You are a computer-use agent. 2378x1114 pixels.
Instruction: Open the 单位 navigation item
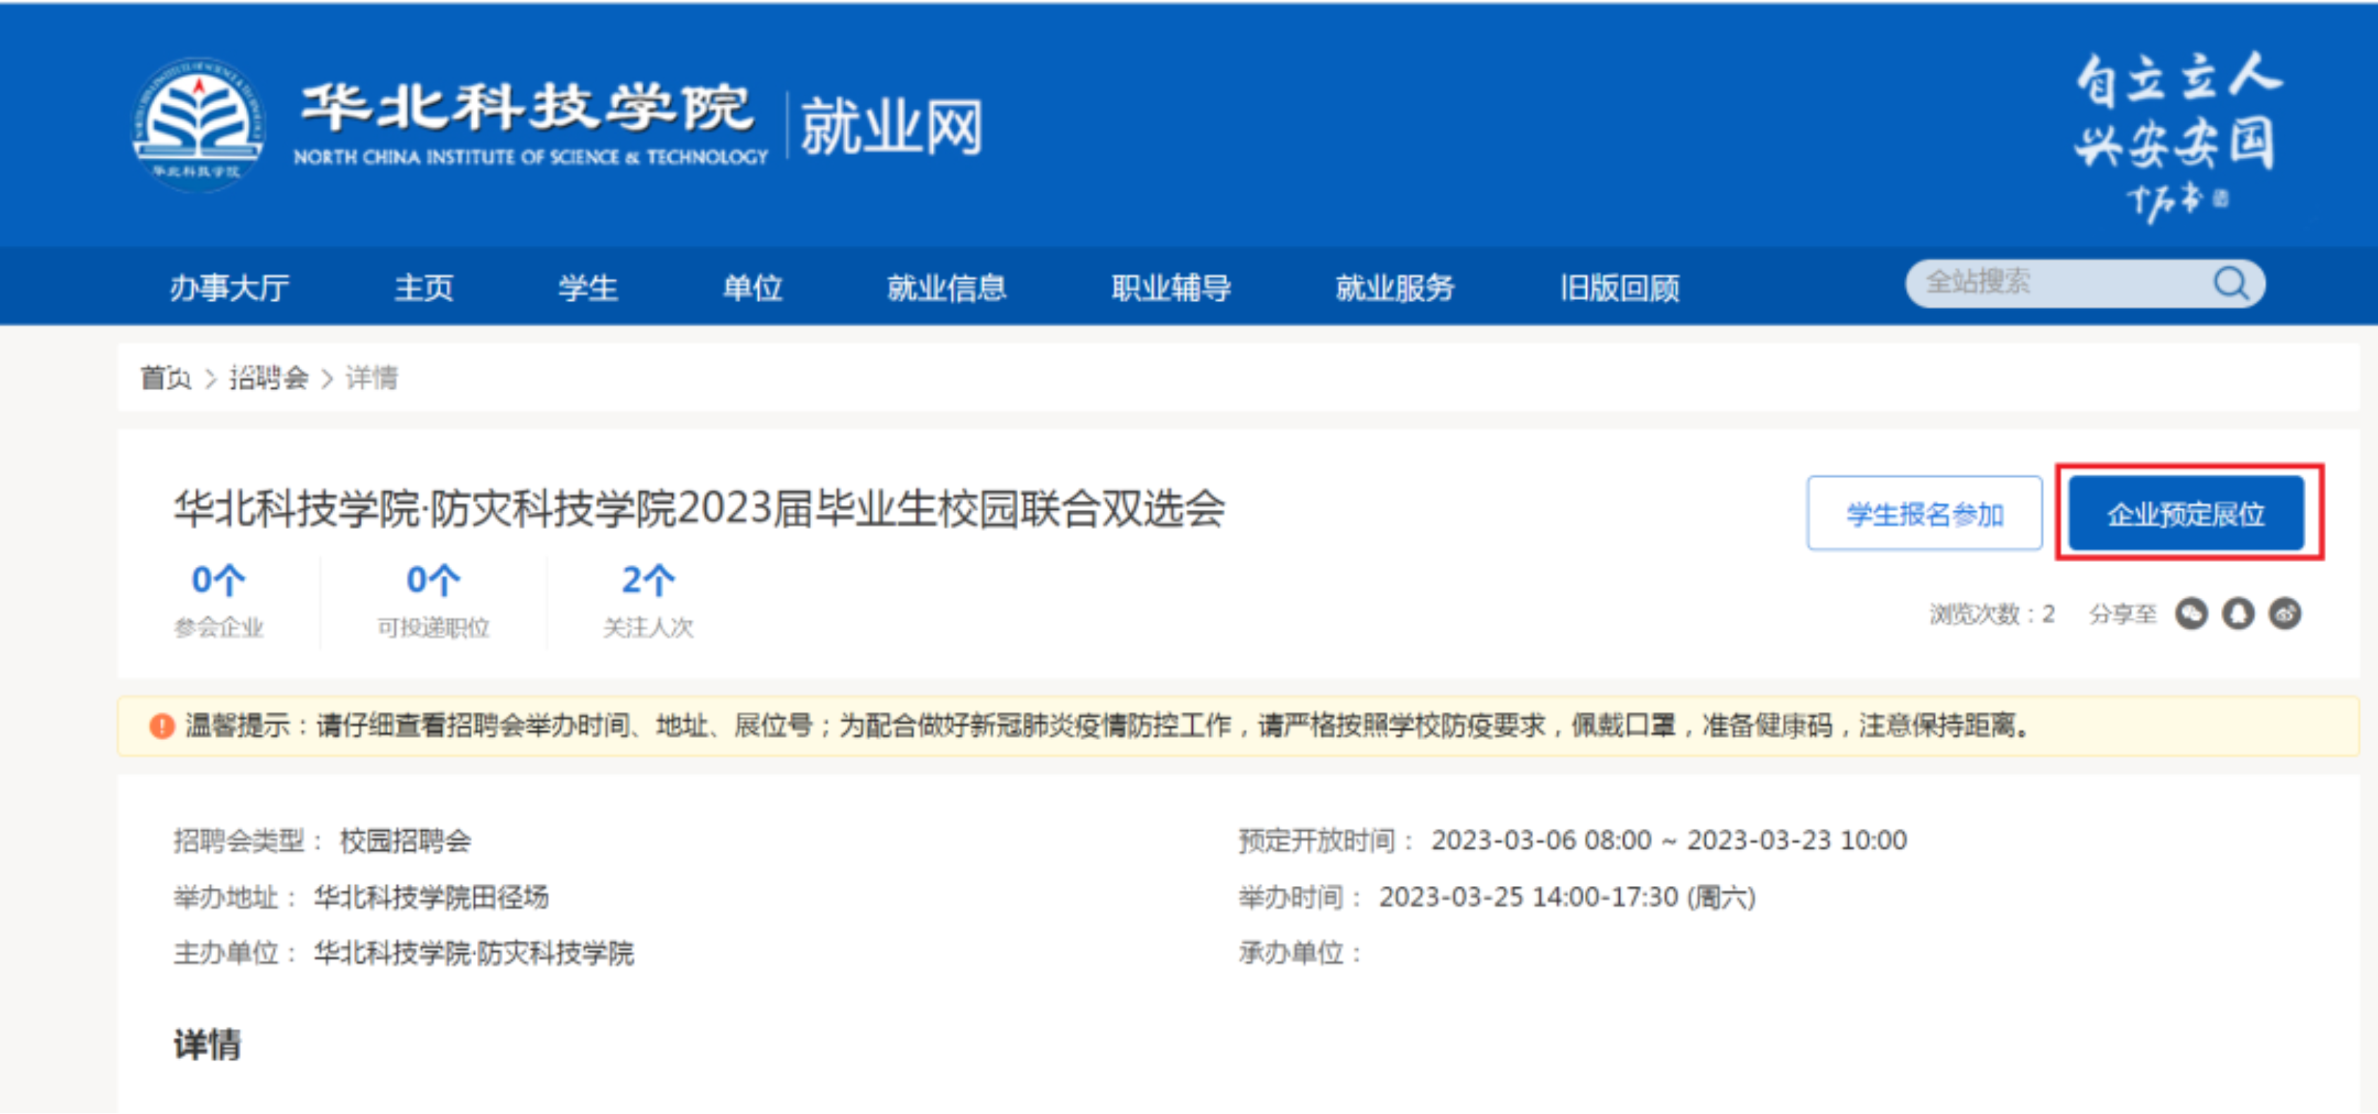click(x=751, y=288)
